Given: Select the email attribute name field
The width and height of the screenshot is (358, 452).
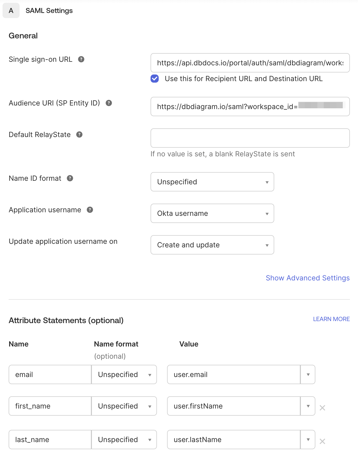Looking at the screenshot, I should (50, 374).
